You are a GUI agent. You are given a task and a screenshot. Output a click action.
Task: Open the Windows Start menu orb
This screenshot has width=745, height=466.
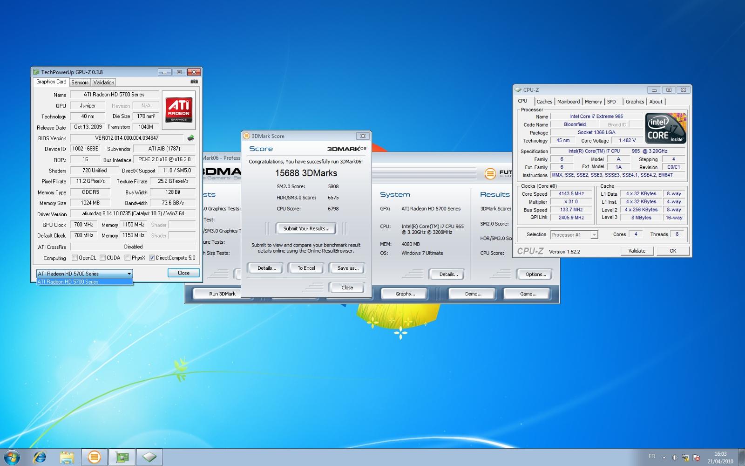pyautogui.click(x=12, y=457)
